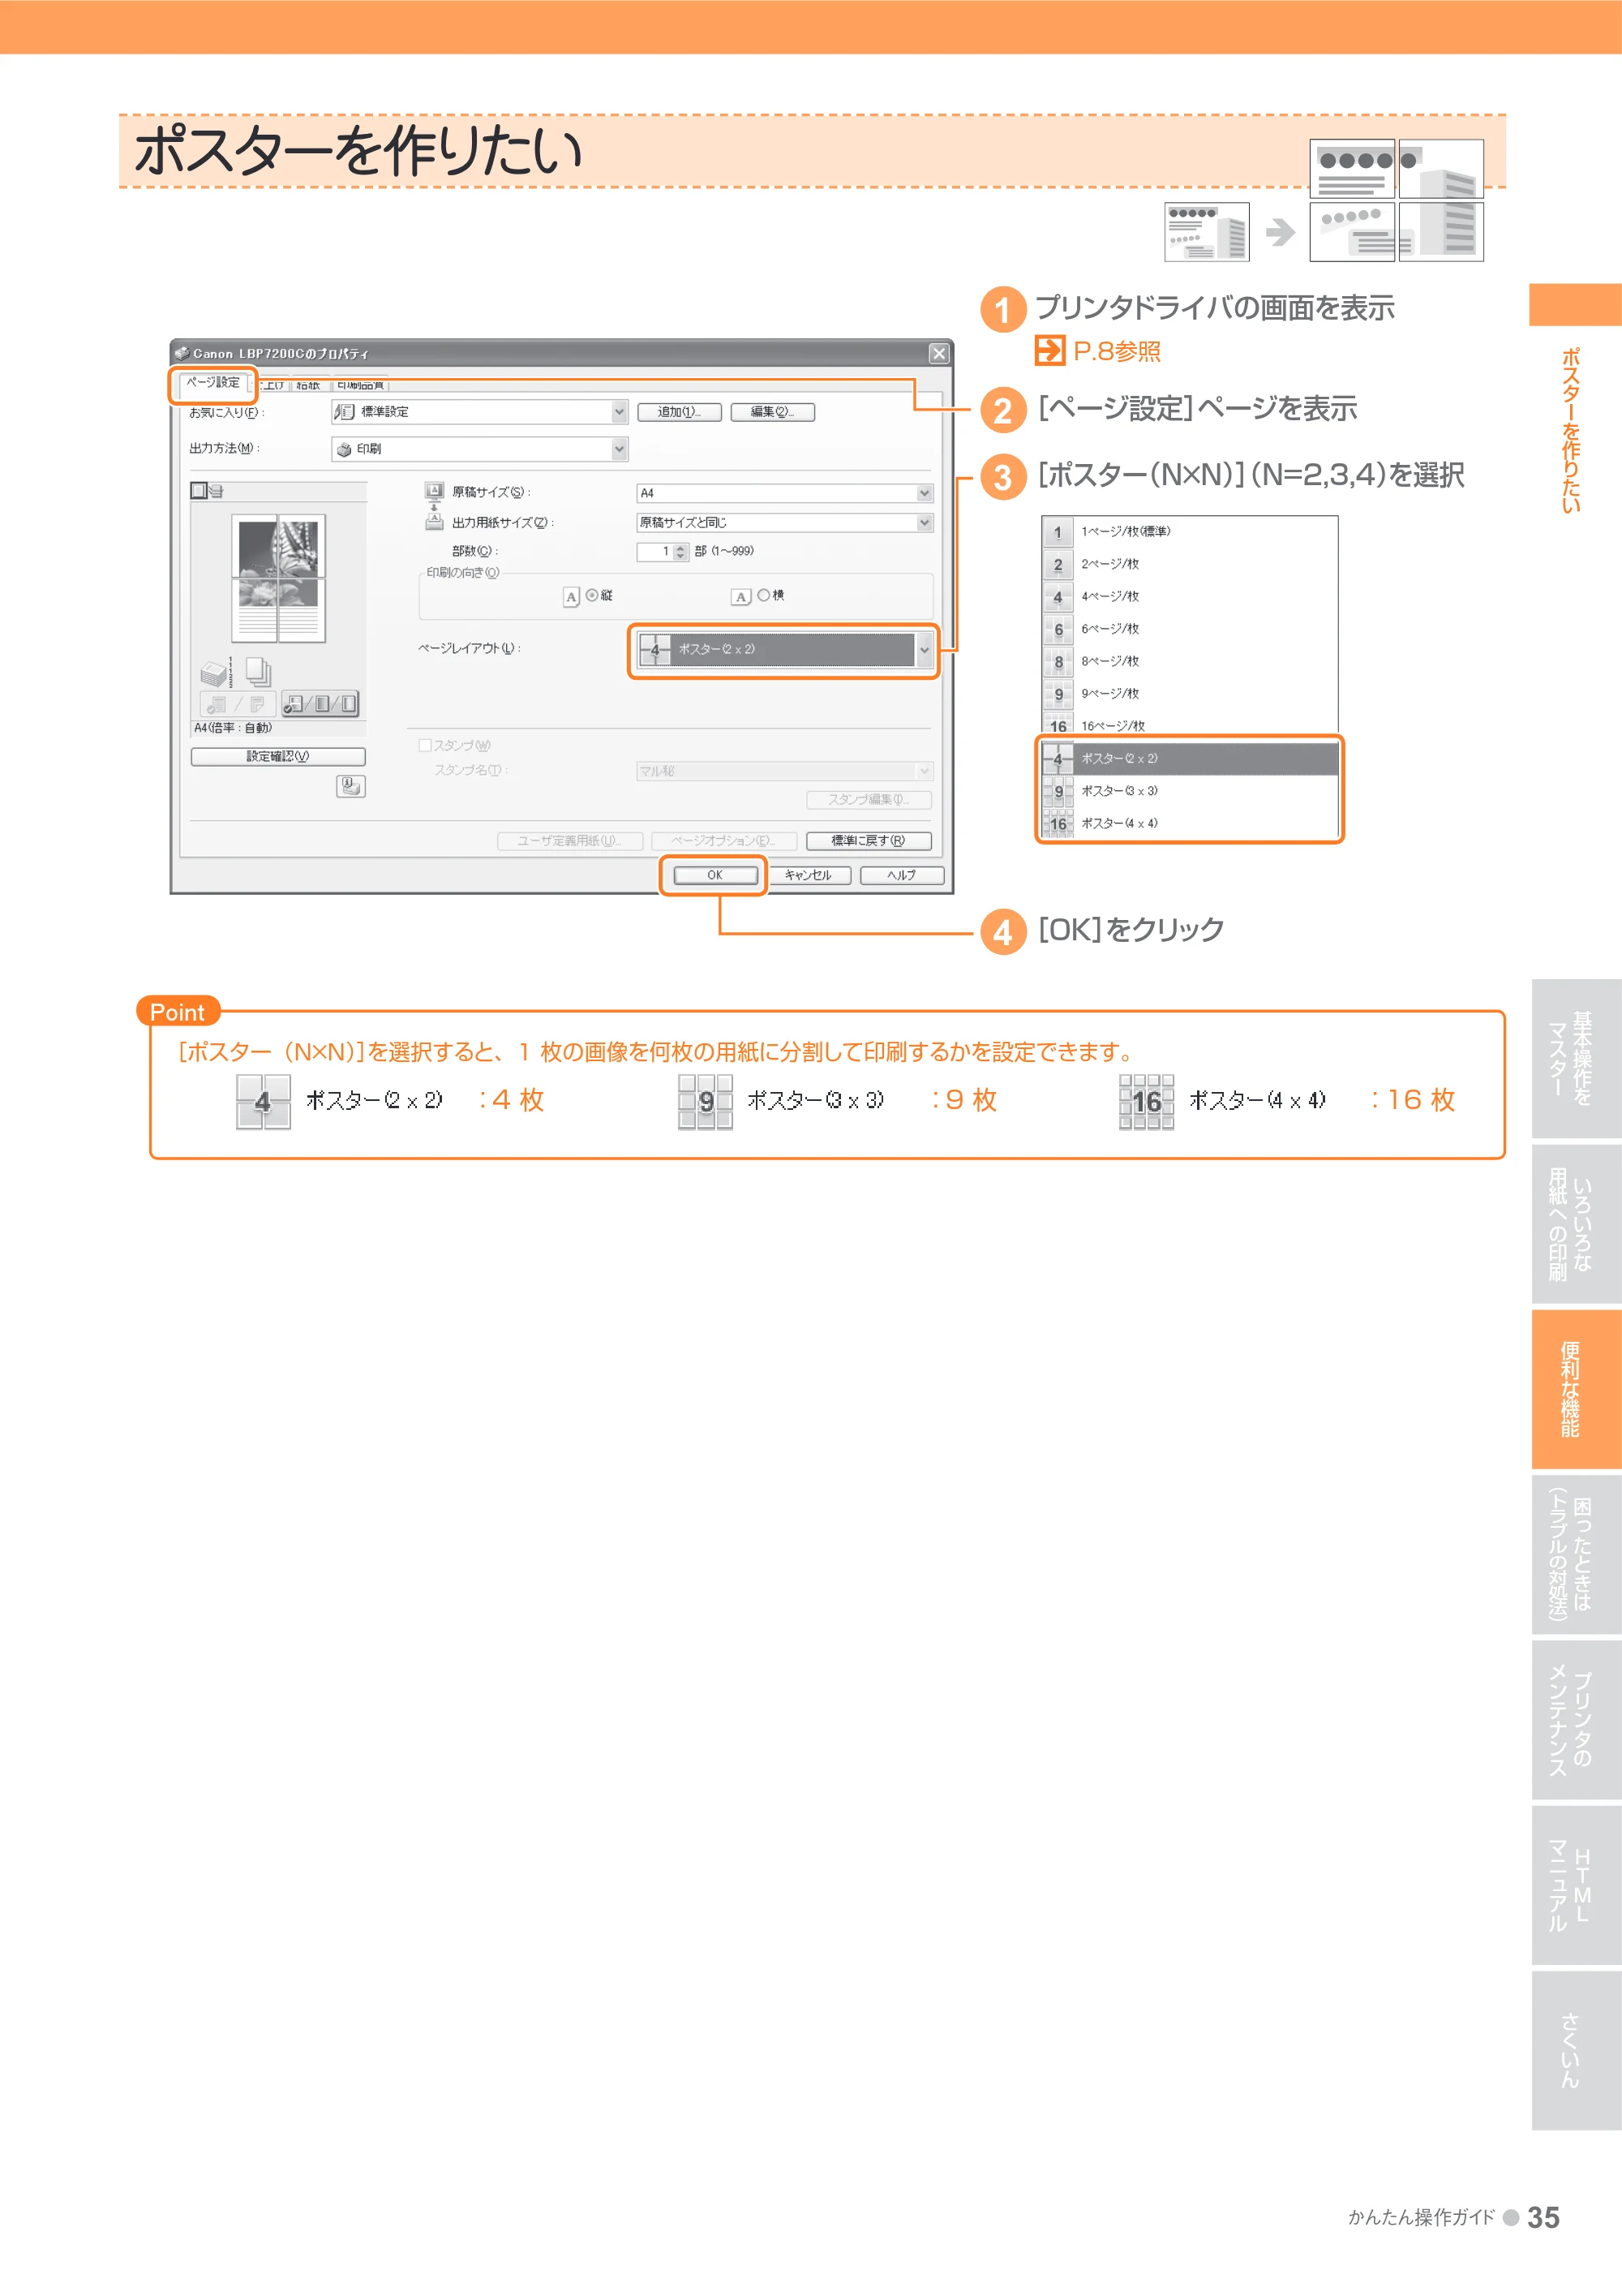
Task: Click the P.8参照 arrow link icon
Action: tap(1049, 351)
